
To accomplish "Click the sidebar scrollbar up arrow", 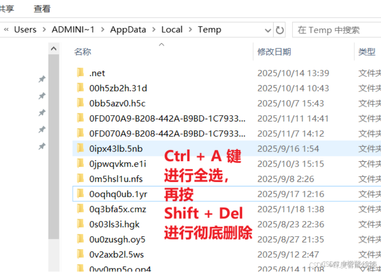I will pos(54,48).
